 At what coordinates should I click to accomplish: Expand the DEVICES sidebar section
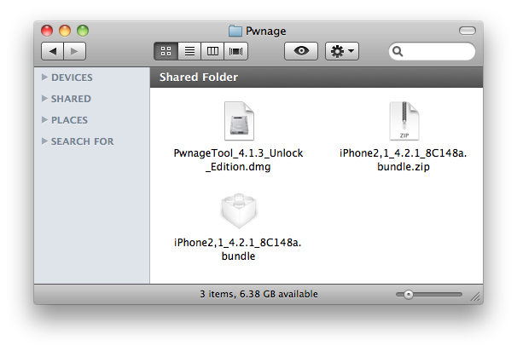click(44, 78)
